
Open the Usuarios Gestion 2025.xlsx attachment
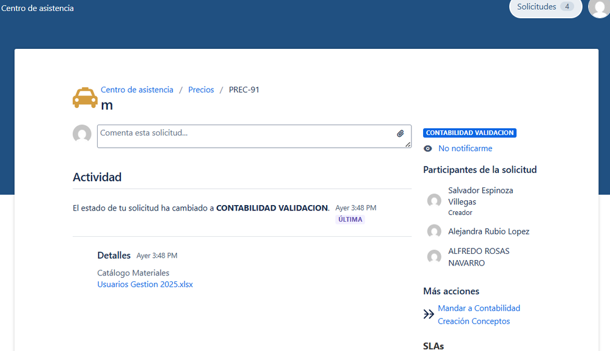[x=145, y=284]
